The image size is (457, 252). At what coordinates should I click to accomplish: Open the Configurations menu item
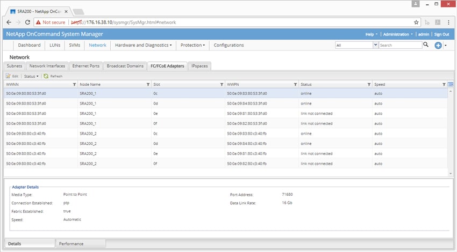[x=229, y=45]
